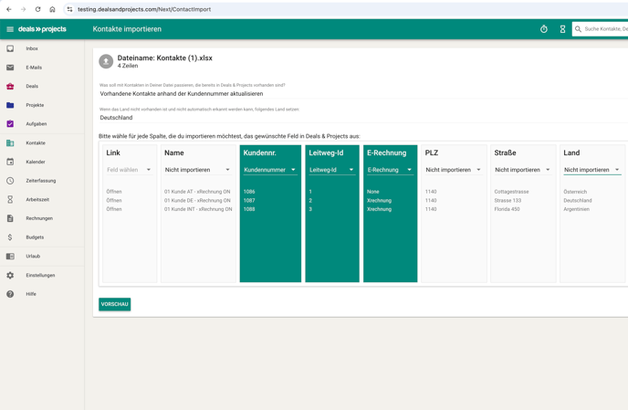Screen dimensions: 628x410
Task: Select Rechnungen in the sidebar
Action: point(39,218)
